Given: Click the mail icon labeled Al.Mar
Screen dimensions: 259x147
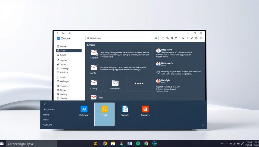Looking at the screenshot, I should (x=94, y=68).
